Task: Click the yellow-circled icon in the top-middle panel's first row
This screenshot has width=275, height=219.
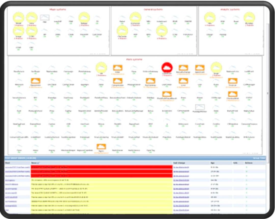Action: click(x=135, y=18)
